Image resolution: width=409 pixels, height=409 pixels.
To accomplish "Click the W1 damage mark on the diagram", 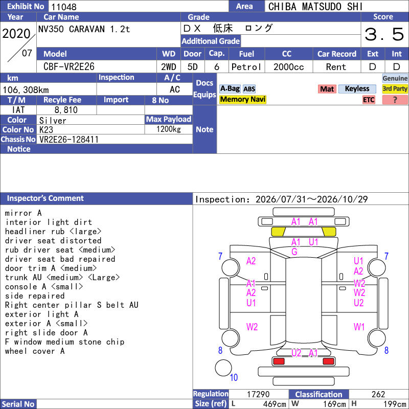I will (359, 327).
